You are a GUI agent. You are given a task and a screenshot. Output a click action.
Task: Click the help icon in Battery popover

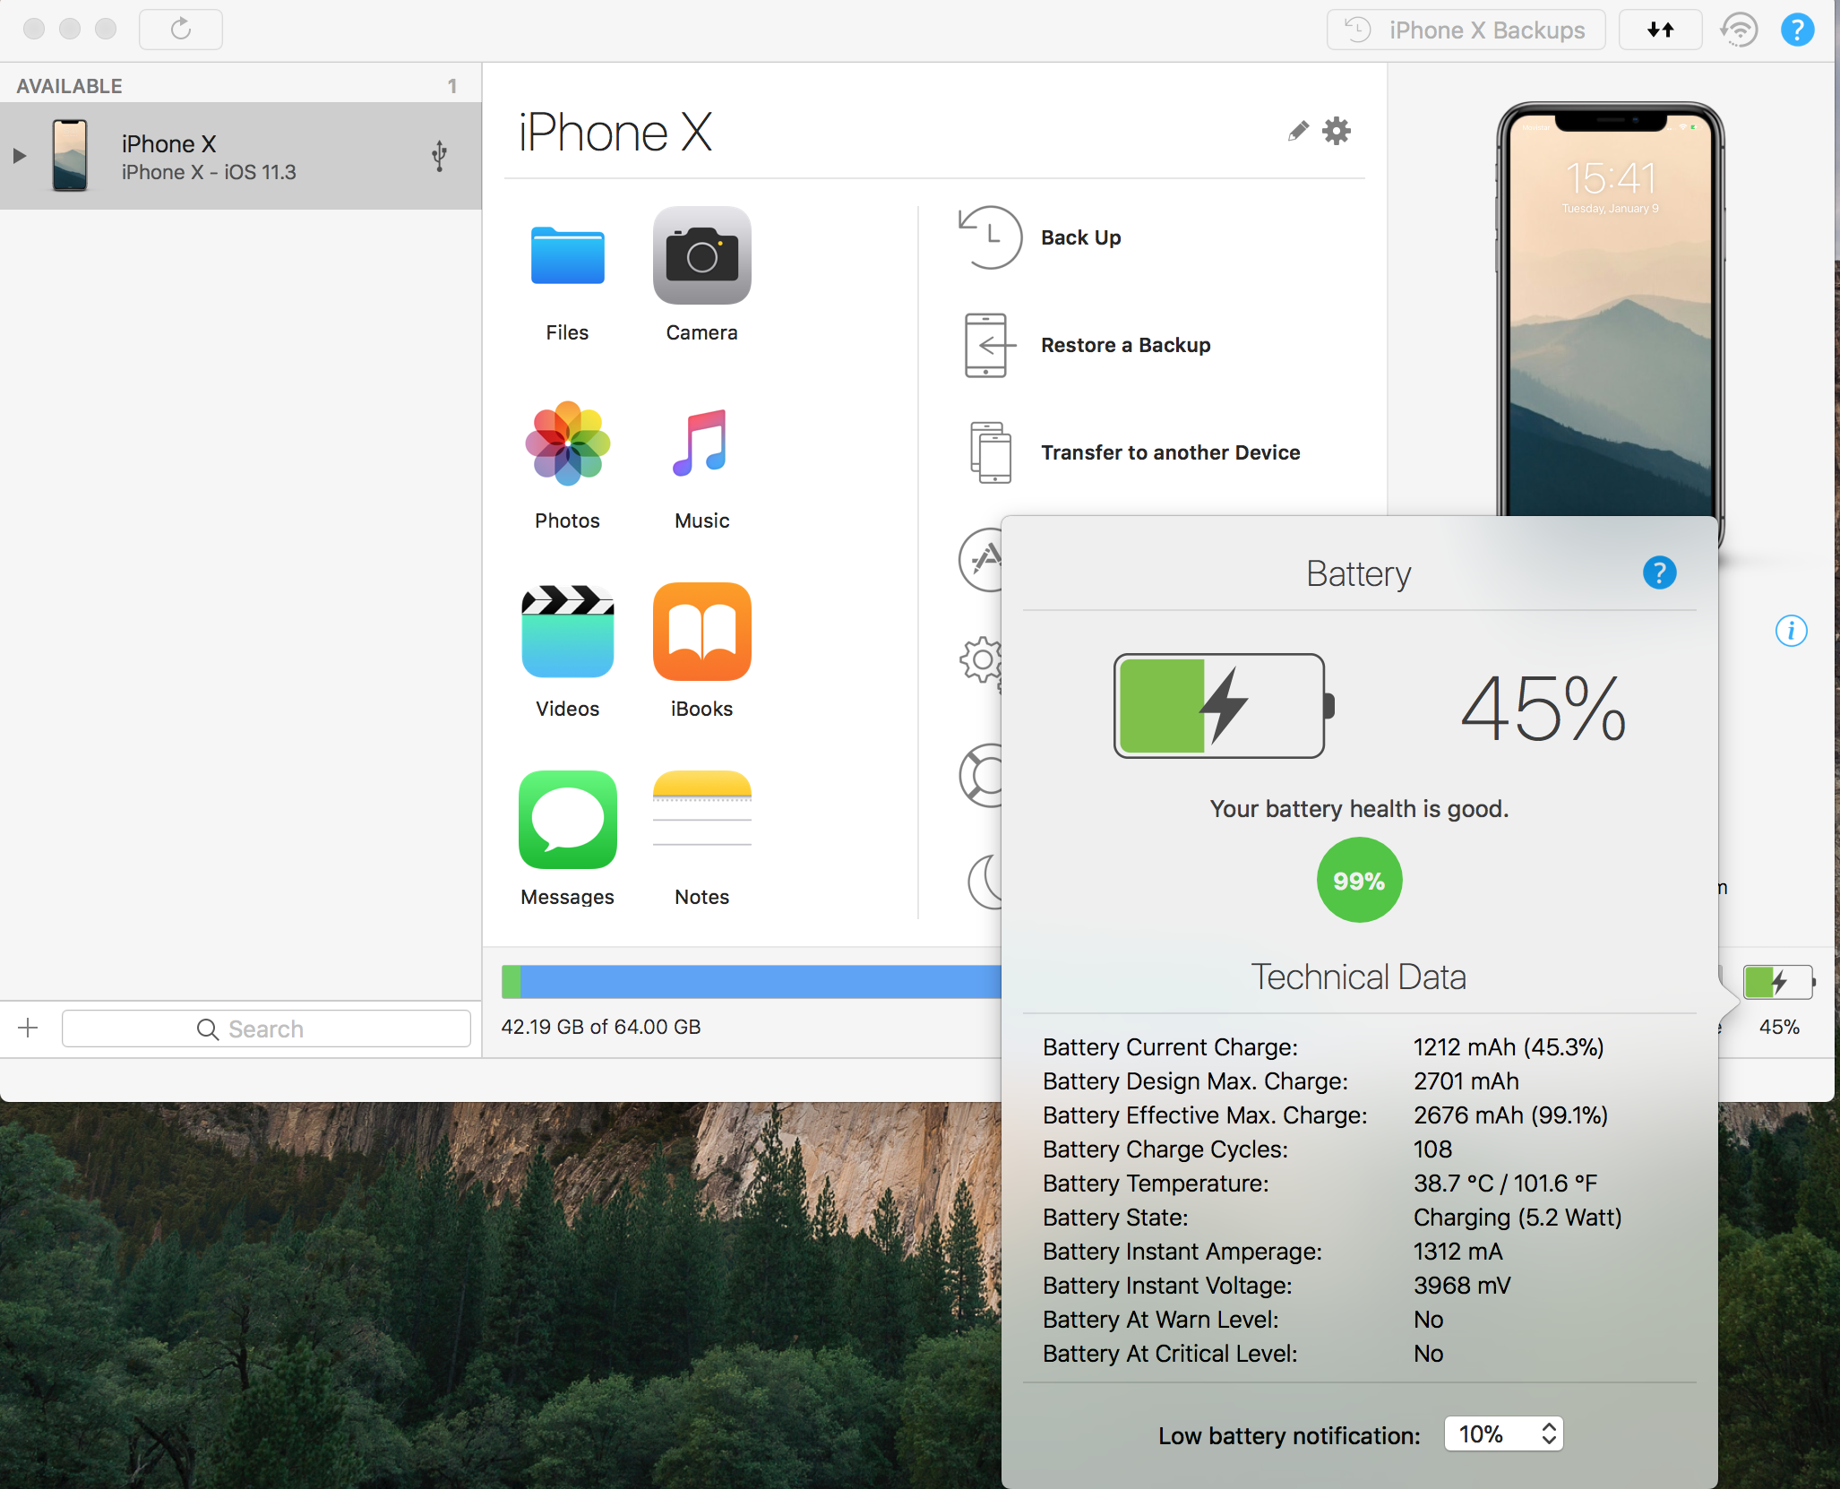pyautogui.click(x=1659, y=572)
